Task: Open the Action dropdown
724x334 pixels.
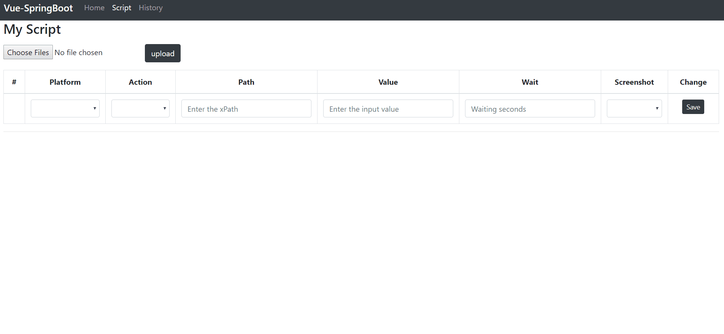Action: pos(140,109)
